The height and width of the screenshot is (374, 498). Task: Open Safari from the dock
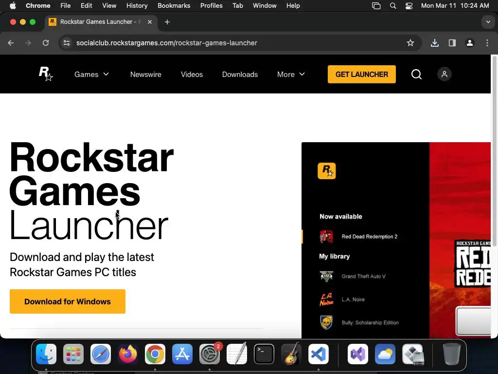[101, 354]
